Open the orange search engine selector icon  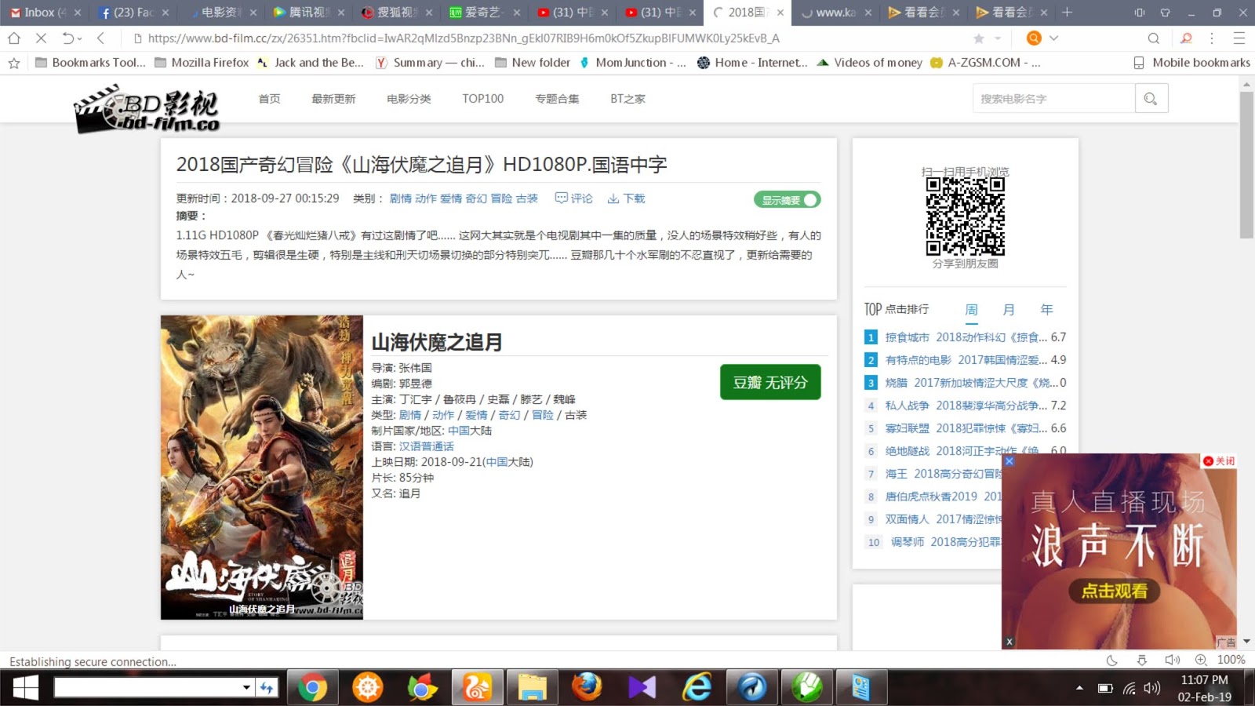[x=1034, y=38]
